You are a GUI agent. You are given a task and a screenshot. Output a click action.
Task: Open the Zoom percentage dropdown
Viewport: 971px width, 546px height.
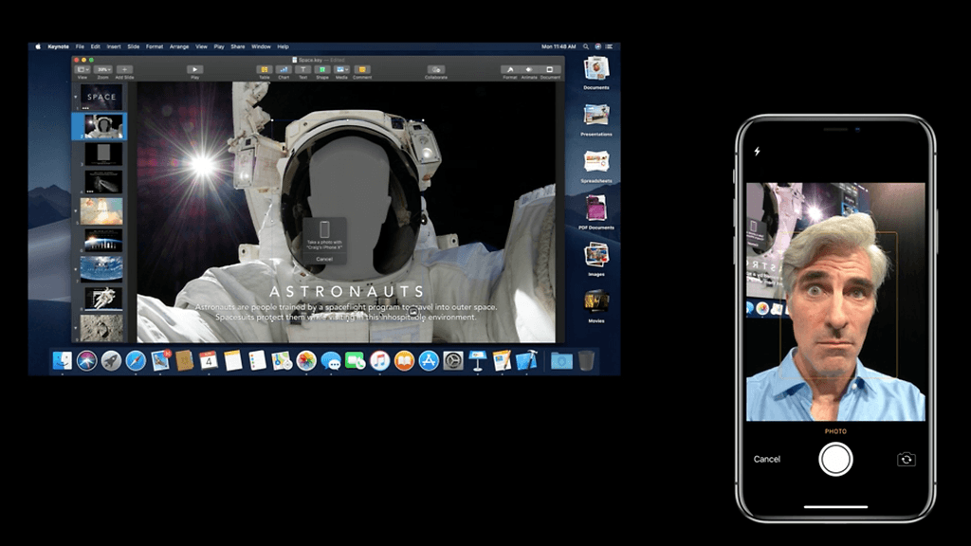(103, 69)
